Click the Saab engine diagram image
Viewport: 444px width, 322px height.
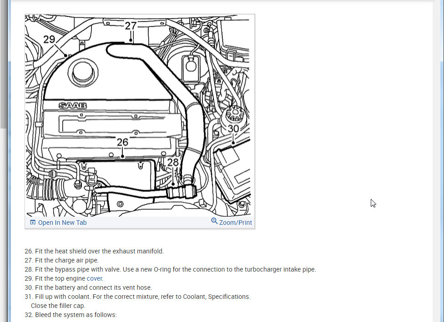coord(138,115)
